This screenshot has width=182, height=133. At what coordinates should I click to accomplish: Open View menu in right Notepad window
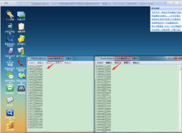point(127,63)
